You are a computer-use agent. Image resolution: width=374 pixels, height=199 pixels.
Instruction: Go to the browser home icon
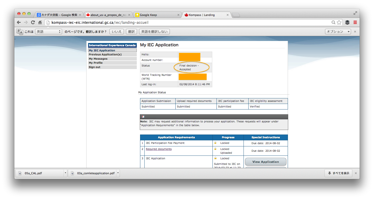40,23
